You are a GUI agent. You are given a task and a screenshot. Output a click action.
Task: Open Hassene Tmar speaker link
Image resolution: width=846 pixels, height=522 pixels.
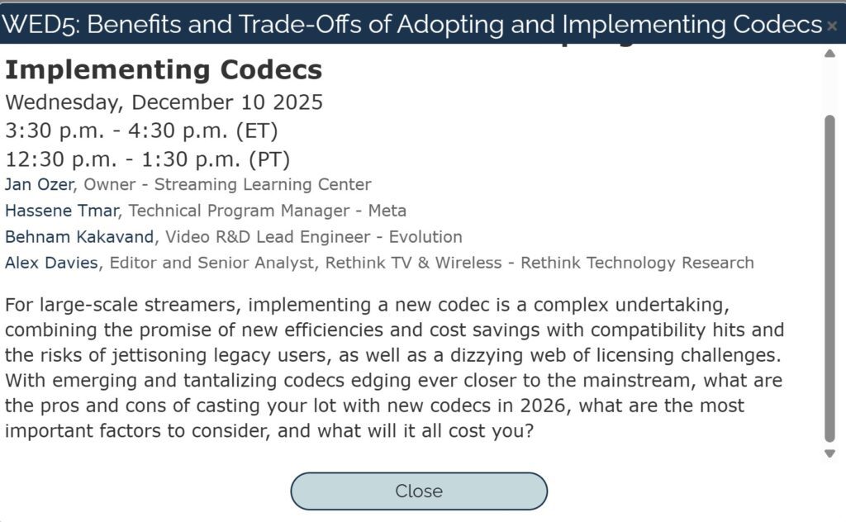tap(62, 211)
